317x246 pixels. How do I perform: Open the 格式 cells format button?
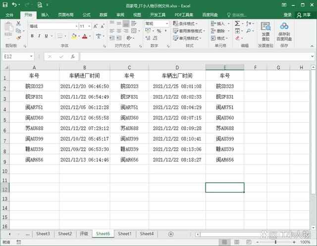click(x=219, y=38)
